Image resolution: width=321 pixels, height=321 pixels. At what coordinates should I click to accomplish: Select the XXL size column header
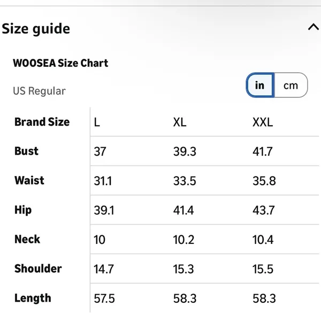coord(263,122)
